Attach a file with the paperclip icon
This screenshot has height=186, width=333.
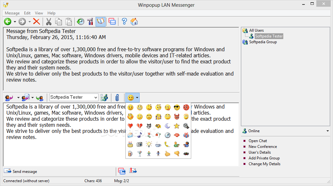pos(117,98)
